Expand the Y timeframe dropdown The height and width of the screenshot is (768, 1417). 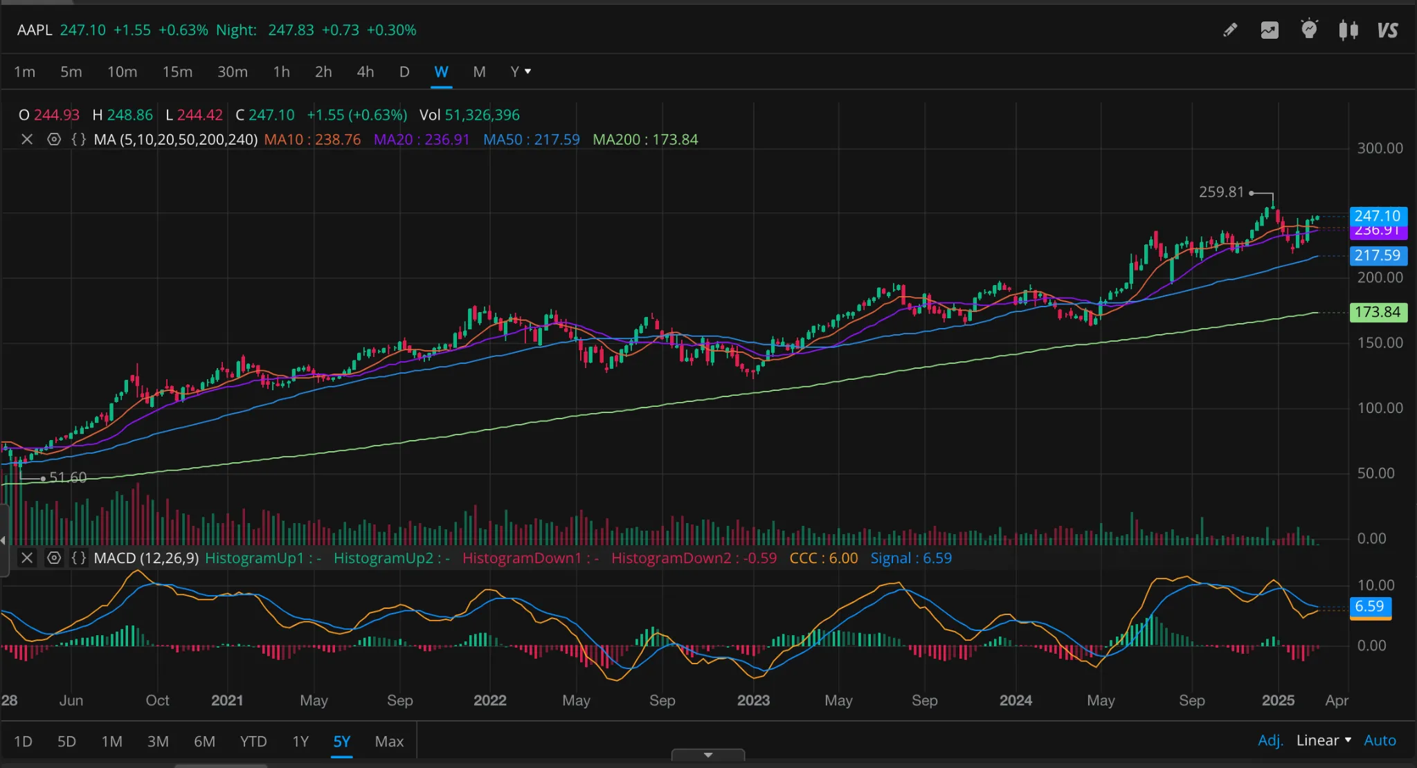pos(521,71)
